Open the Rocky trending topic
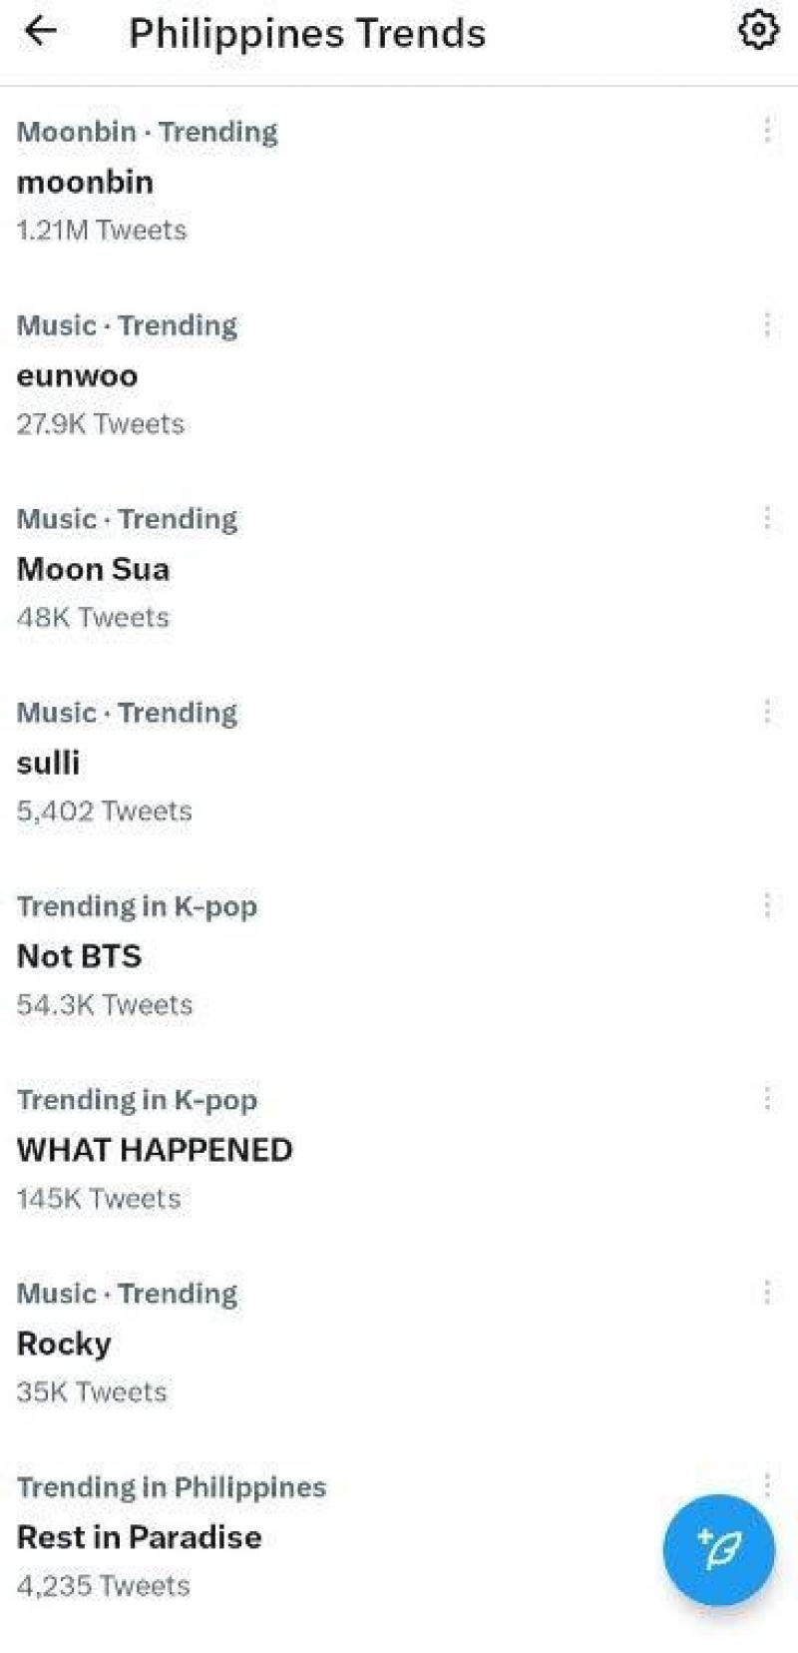798x1653 pixels. [x=64, y=1344]
